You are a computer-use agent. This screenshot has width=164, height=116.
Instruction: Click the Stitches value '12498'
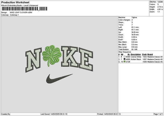(160, 2)
